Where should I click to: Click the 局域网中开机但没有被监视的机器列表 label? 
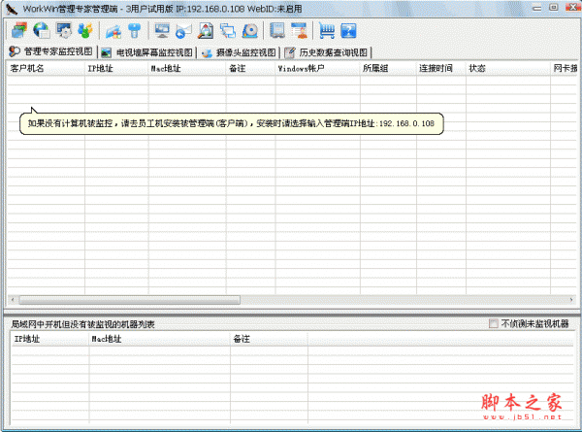82,324
